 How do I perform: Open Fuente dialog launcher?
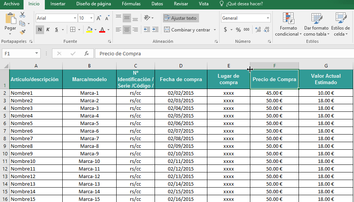(x=109, y=41)
